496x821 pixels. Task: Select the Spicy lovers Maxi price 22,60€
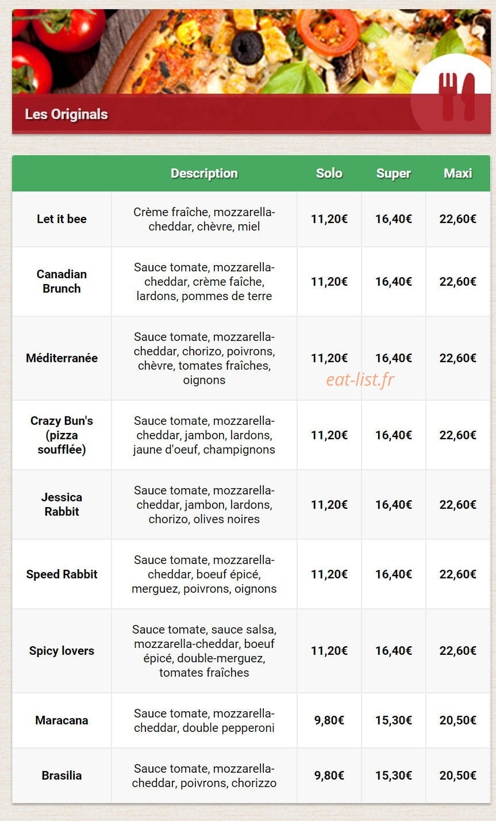pos(458,651)
